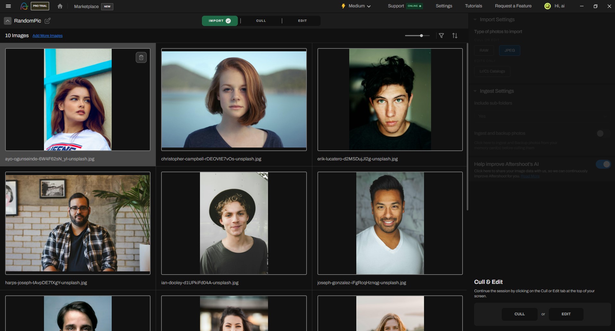Toggle Ingest and backup photos switch
The image size is (615, 331).
coord(603,133)
